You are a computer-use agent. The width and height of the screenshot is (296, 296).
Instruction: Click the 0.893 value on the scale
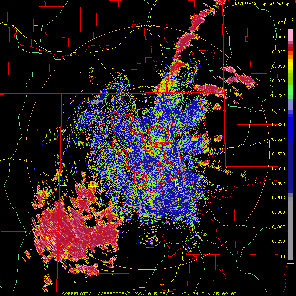pyautogui.click(x=279, y=66)
